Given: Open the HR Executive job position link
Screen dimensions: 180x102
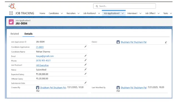Looking at the screenshot, I should click(x=42, y=65).
